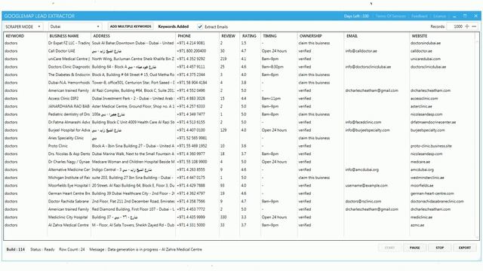Select phone +971 4 352 9292 cell
Viewport: 483px width, 271px height.
pos(191,59)
